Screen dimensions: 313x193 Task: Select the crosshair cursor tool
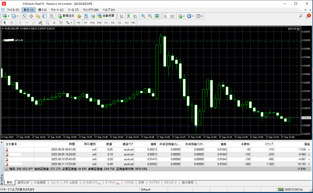coord(12,23)
